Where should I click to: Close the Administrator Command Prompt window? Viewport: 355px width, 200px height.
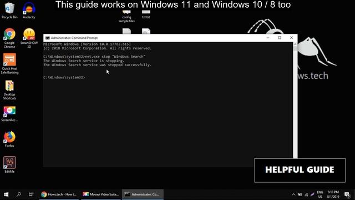pos(291,38)
